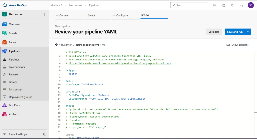Open Marketplace shopping bag icon
The width and height of the screenshot is (257, 139).
224,5
